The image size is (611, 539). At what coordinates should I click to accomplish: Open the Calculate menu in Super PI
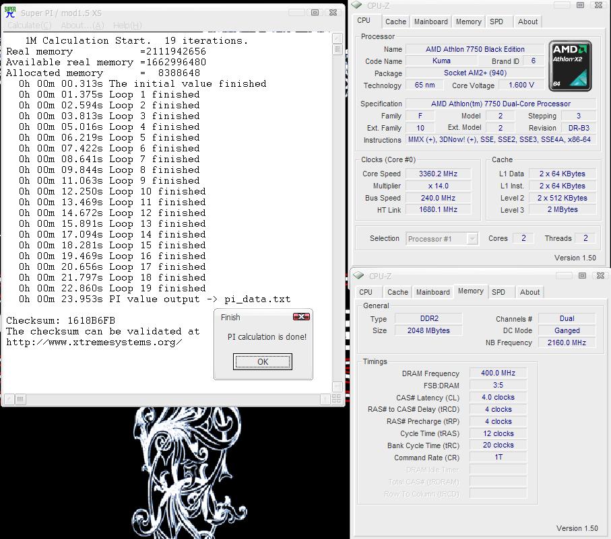click(30, 26)
